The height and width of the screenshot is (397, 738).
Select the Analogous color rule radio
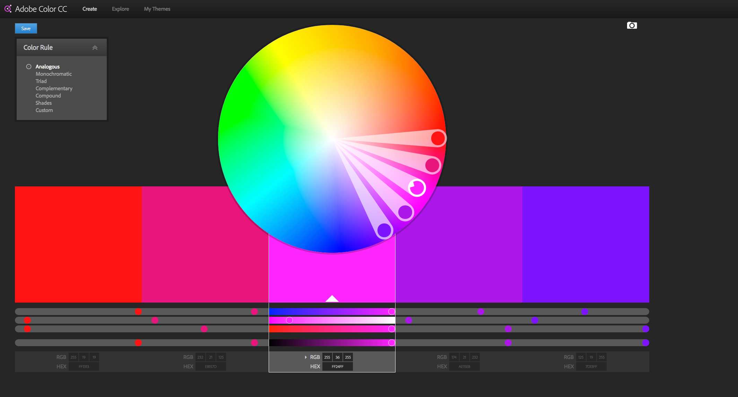click(29, 67)
